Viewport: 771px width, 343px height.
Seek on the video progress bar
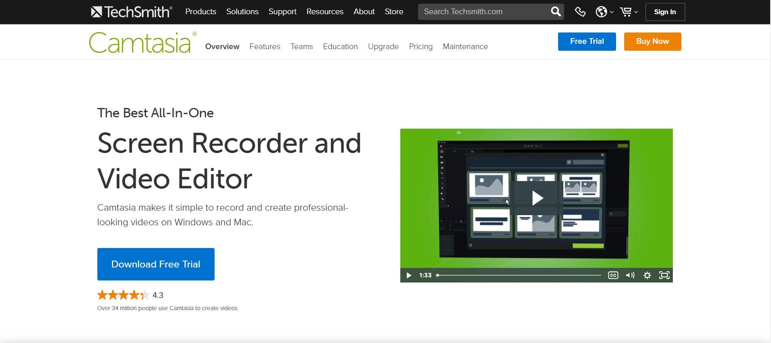tap(519, 275)
